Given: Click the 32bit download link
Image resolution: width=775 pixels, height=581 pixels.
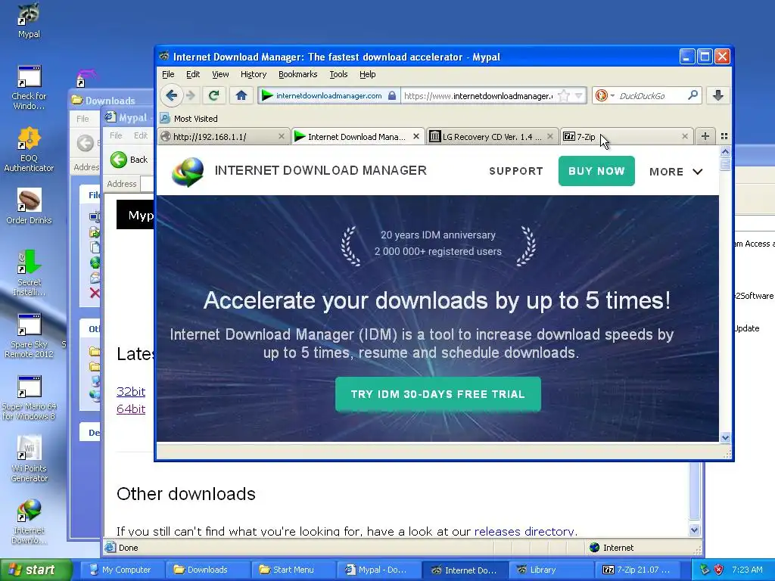Looking at the screenshot, I should coord(131,391).
